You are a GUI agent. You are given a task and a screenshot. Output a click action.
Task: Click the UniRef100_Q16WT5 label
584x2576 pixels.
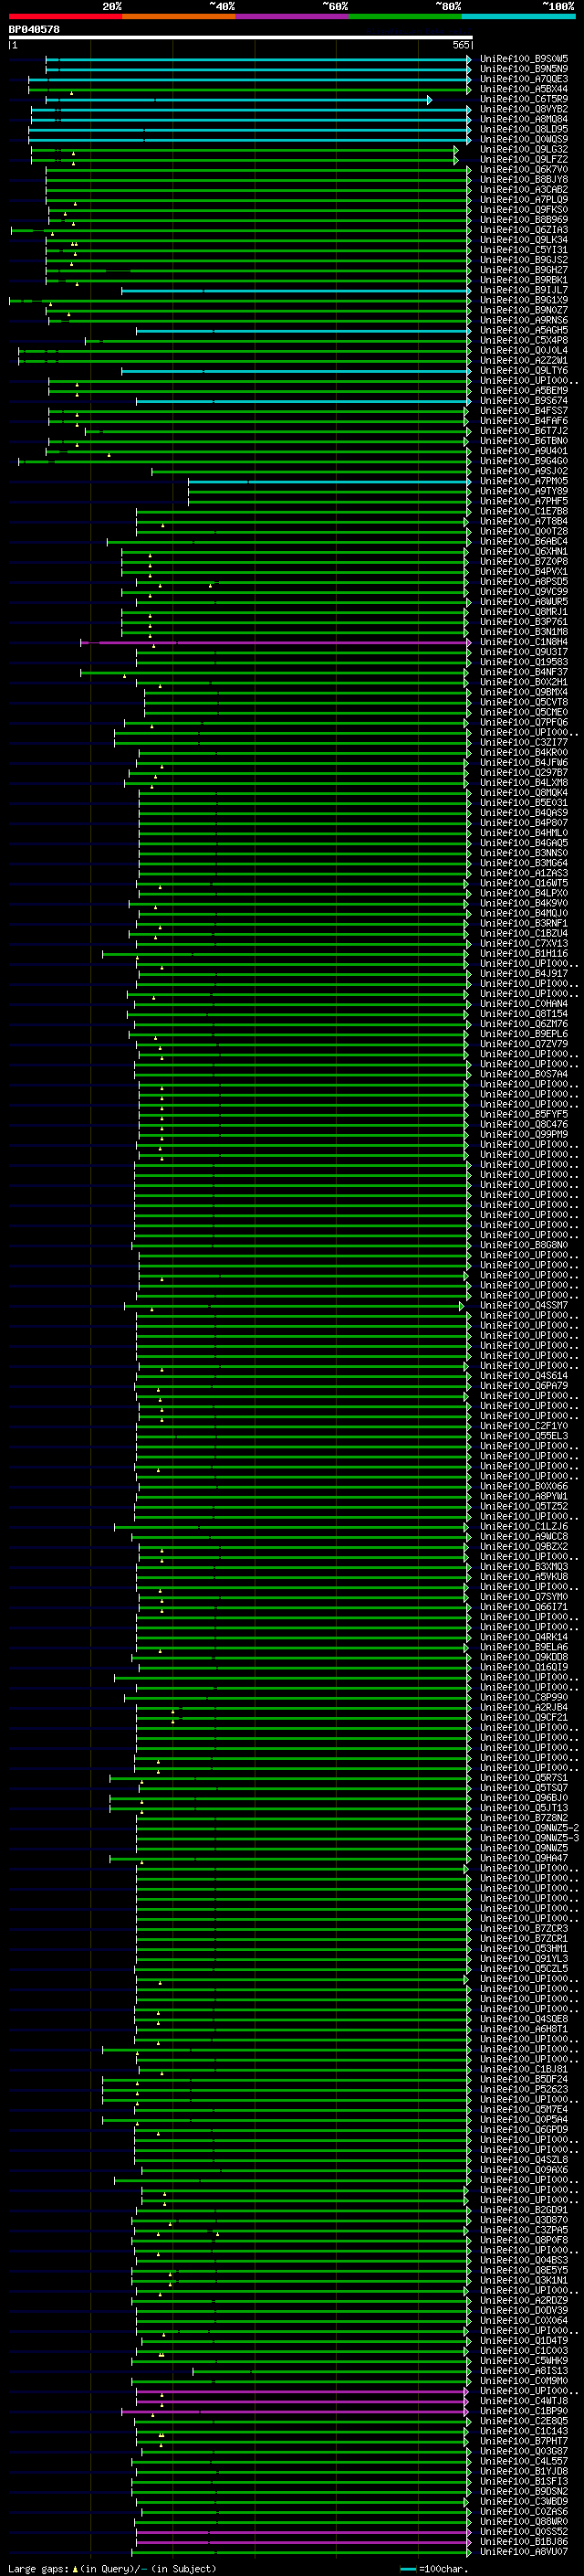524,883
